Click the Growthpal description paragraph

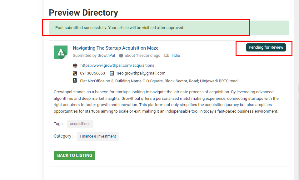166,101
